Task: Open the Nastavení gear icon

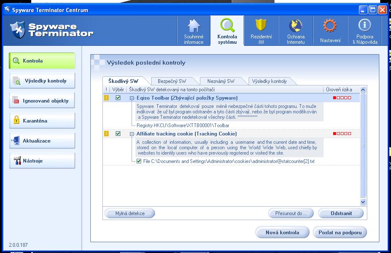Action: pyautogui.click(x=330, y=25)
